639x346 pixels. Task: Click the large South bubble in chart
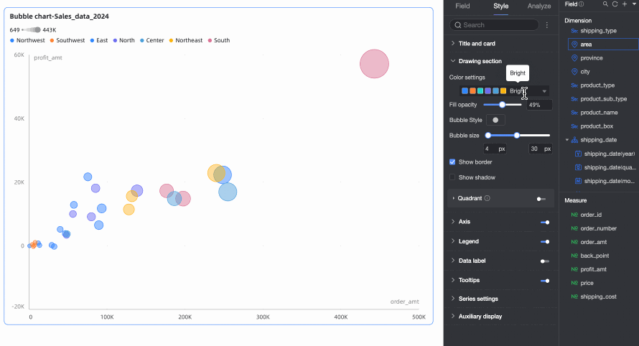pos(374,64)
